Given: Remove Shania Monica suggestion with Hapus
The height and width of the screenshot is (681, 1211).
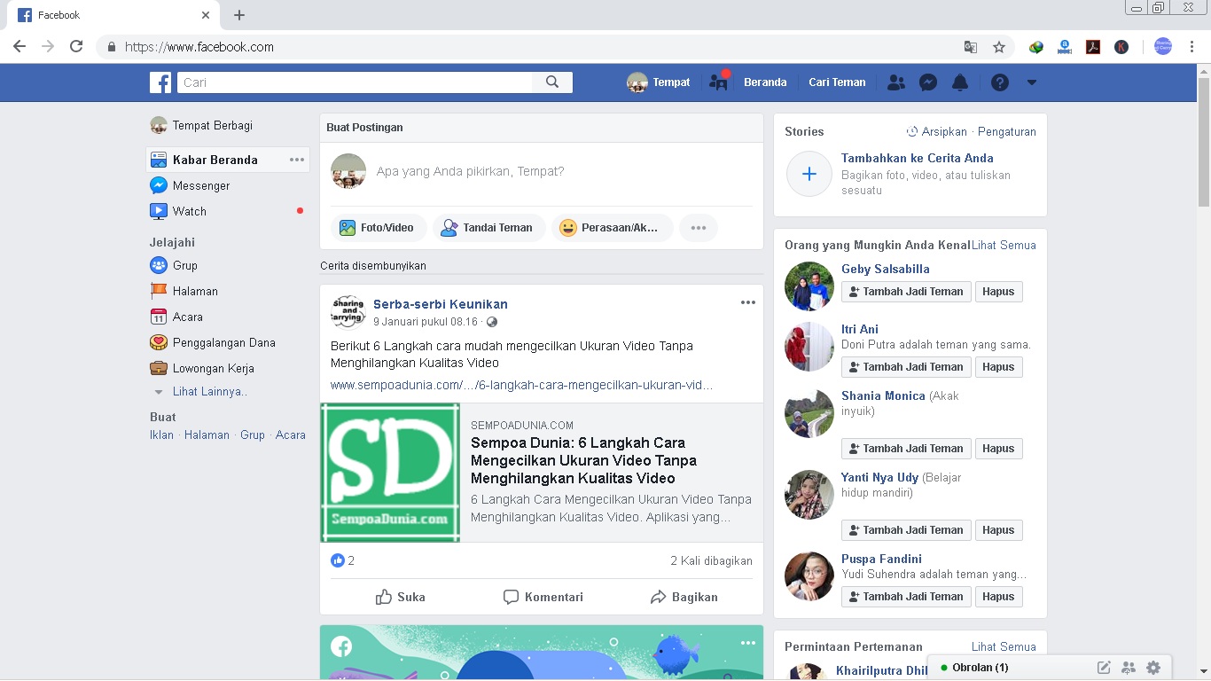Looking at the screenshot, I should (x=998, y=449).
